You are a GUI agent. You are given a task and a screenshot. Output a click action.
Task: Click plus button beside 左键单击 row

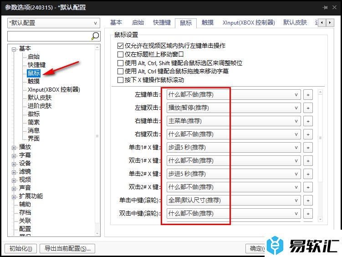308,95
